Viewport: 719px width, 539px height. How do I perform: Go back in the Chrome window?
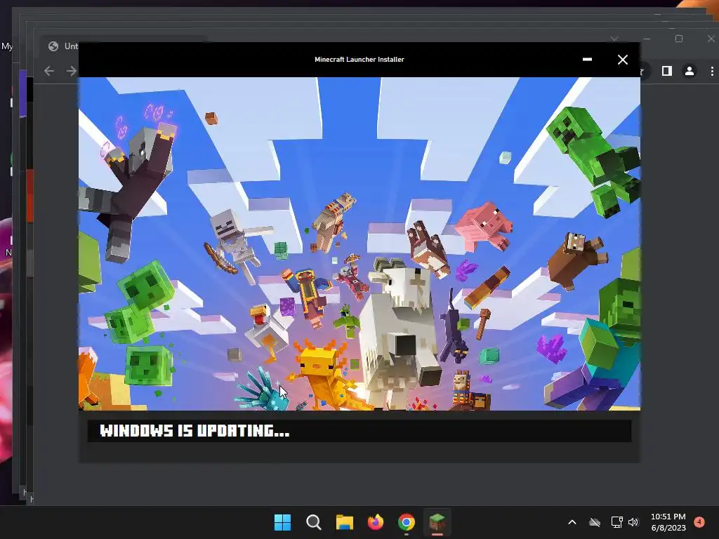coord(49,71)
